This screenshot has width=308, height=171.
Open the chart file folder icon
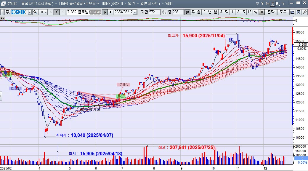292,12
